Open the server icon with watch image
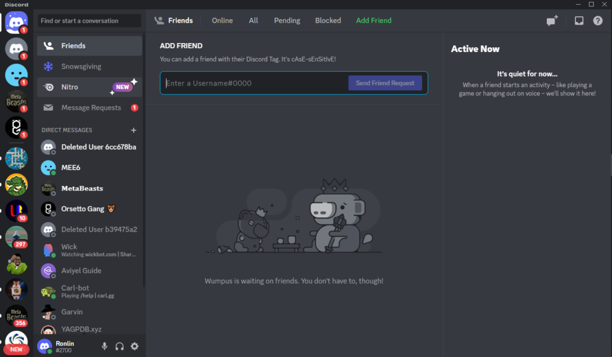The height and width of the screenshot is (357, 612). (x=16, y=290)
